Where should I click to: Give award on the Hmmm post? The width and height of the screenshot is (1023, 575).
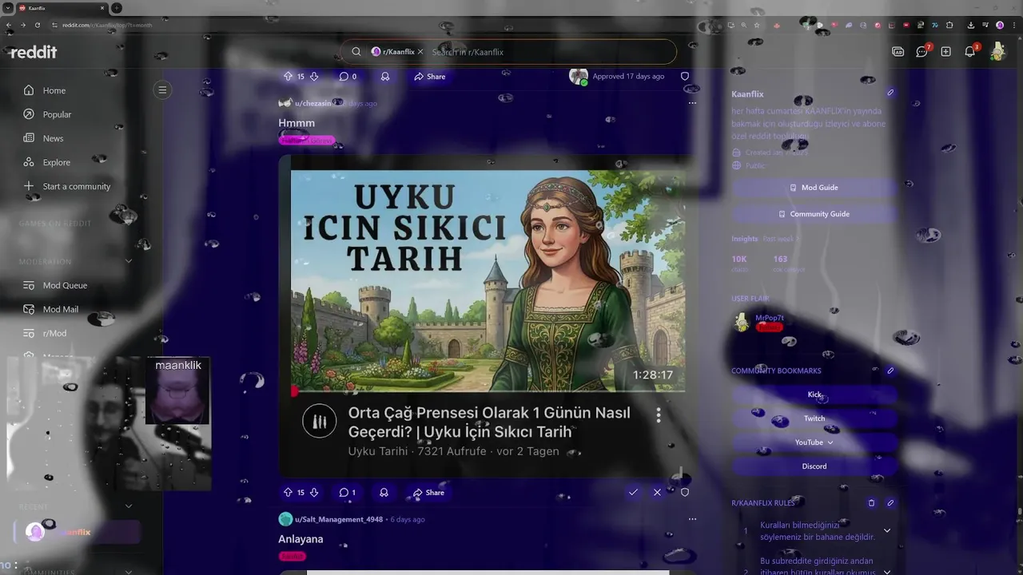[x=384, y=493]
